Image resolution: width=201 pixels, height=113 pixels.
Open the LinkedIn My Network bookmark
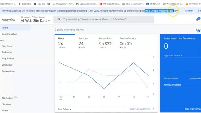(x=153, y=4)
